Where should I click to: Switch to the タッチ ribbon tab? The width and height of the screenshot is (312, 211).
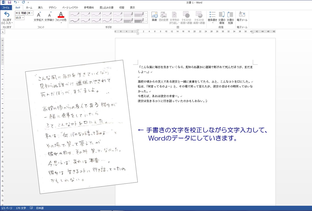point(18,8)
